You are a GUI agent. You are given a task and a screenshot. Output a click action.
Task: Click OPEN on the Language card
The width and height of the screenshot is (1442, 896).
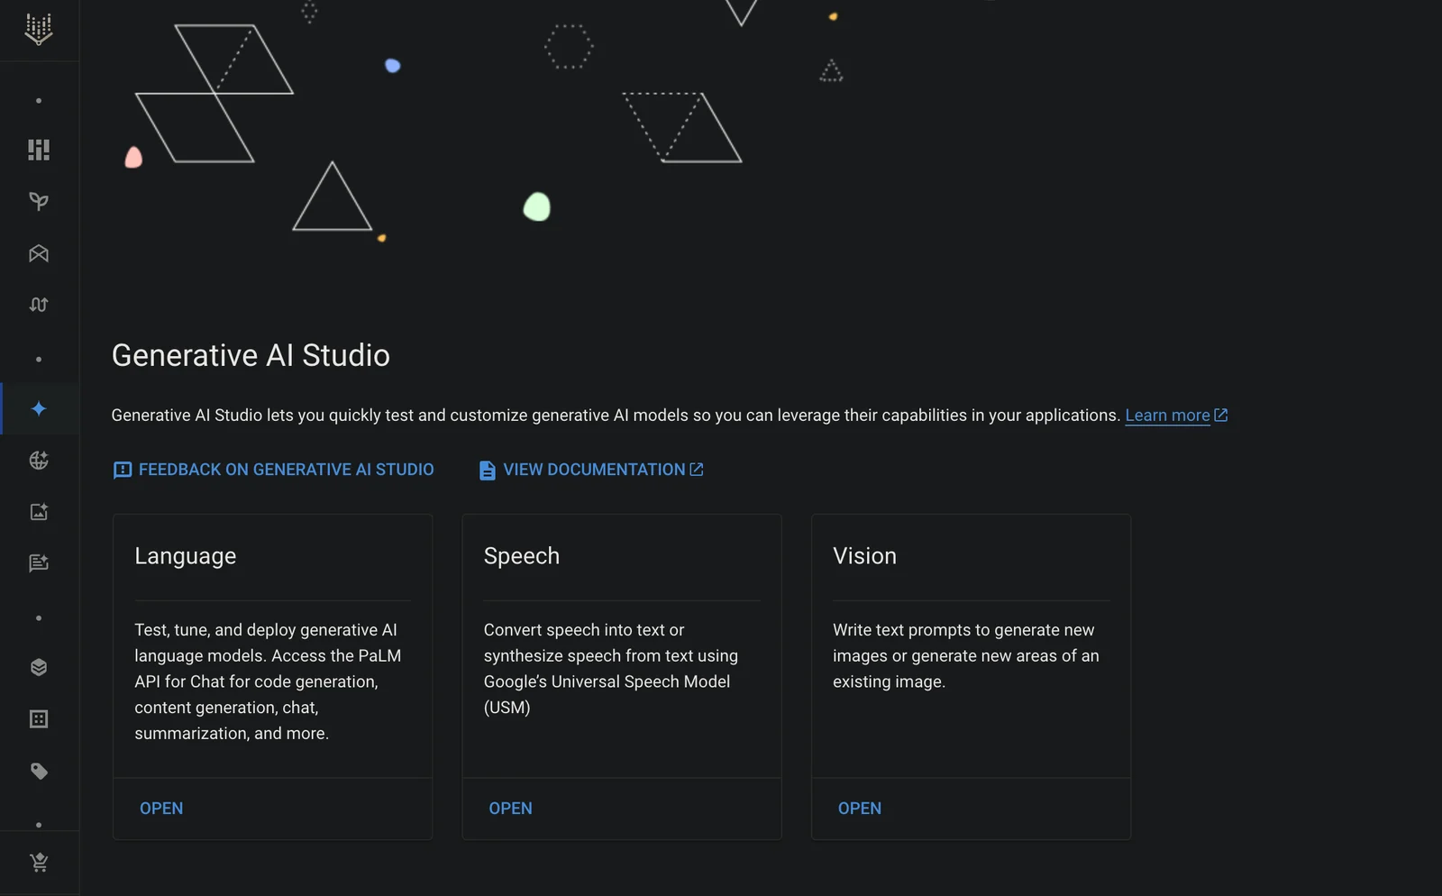pyautogui.click(x=161, y=809)
